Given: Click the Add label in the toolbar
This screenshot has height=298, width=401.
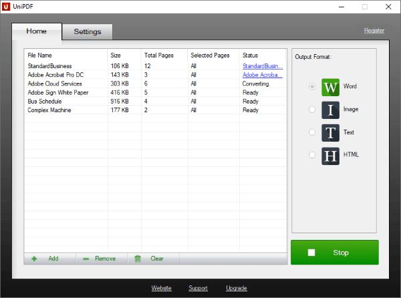Looking at the screenshot, I should tap(53, 259).
